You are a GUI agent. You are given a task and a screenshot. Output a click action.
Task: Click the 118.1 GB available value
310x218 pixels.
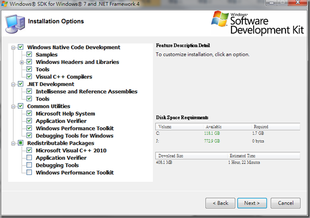pos(212,133)
